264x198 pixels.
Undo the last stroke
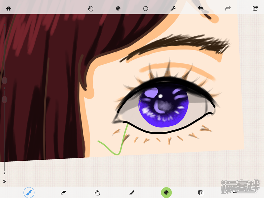point(201,8)
